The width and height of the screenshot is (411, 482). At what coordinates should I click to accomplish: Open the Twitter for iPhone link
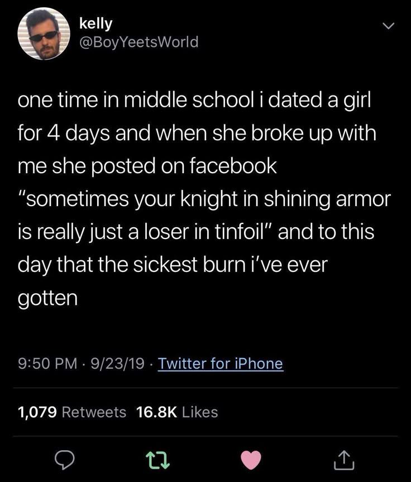(220, 363)
